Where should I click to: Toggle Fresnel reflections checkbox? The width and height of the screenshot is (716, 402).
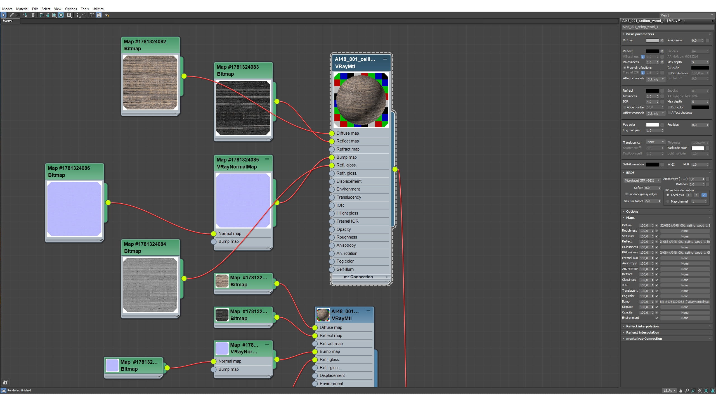pos(625,68)
